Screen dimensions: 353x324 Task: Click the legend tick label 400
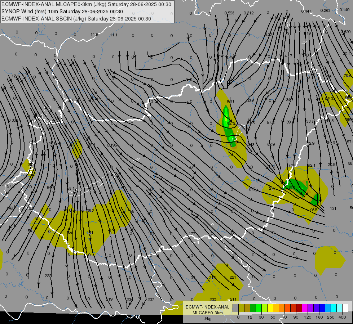coord(342,317)
